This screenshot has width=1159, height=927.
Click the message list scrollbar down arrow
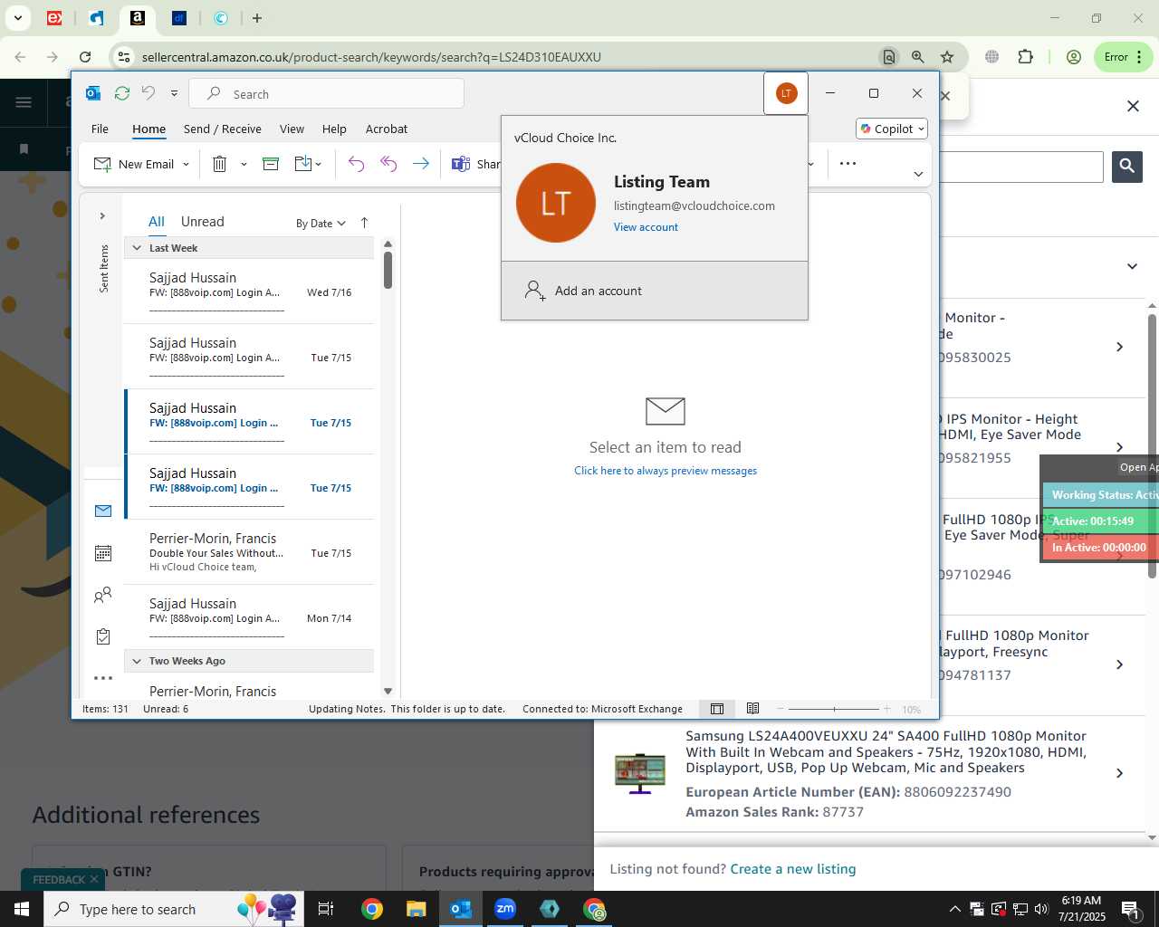pyautogui.click(x=388, y=691)
